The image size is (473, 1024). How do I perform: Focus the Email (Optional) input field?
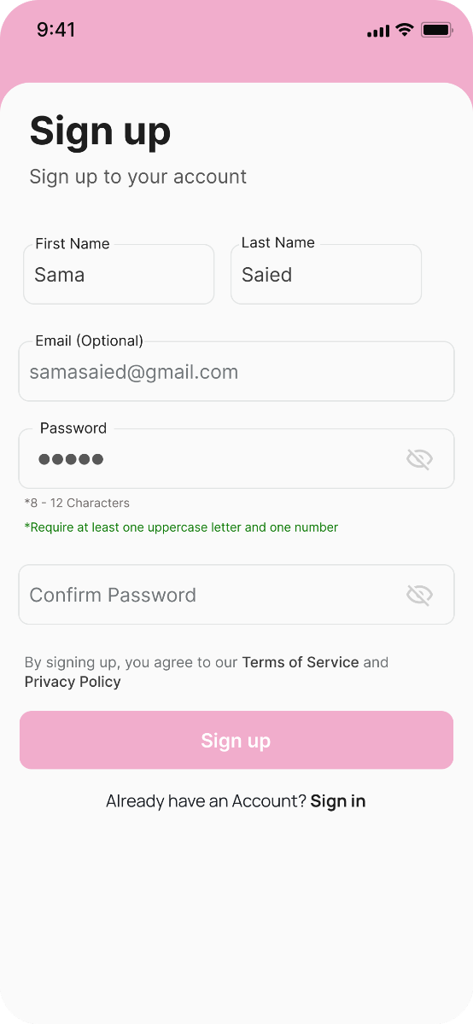pyautogui.click(x=236, y=371)
